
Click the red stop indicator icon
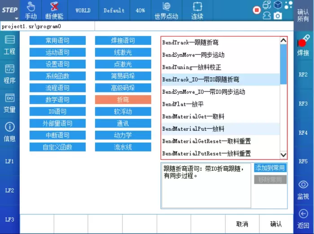point(257,10)
